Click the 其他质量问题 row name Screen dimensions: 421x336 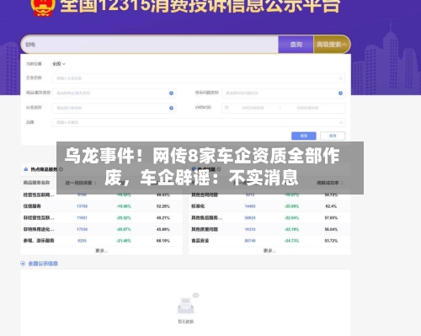click(x=205, y=229)
